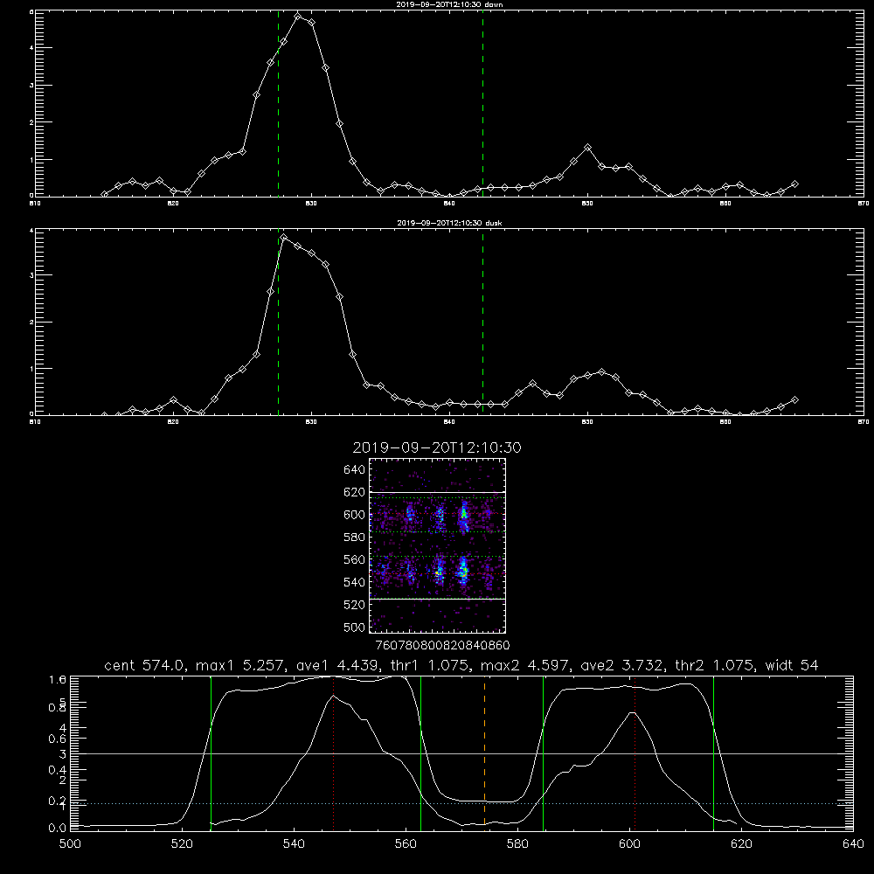Click the '2019-09-20T12:10:30 dusk' plot title

[449, 223]
